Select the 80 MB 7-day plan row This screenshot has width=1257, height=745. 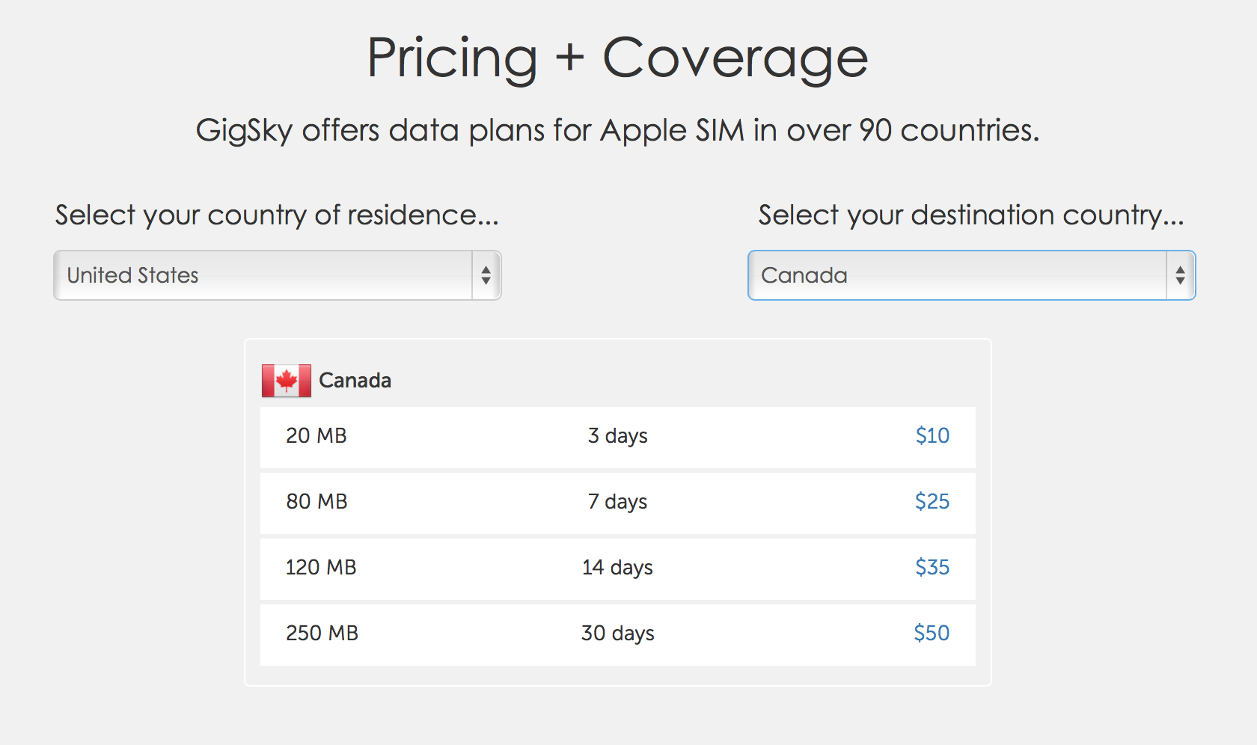(617, 503)
